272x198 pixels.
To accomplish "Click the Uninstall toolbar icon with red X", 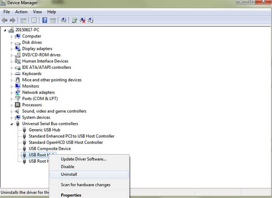I will coord(83,20).
